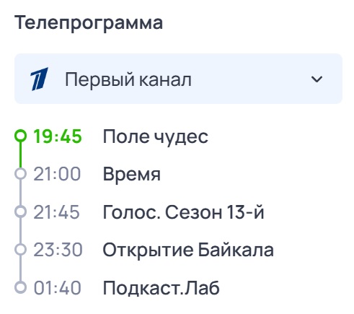Viewport: 354px width, 314px height.
Task: Click the 21:45 time label
Action: pos(56,212)
